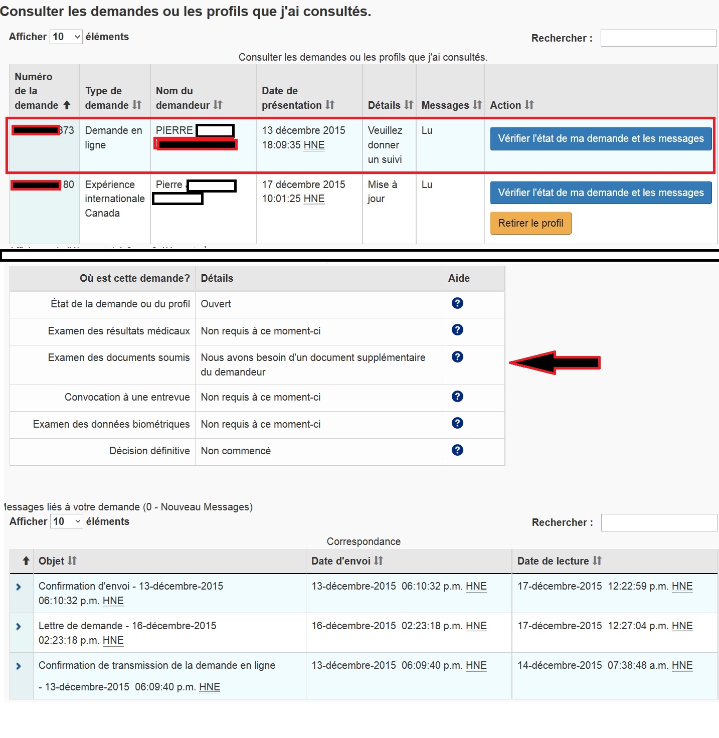Viewport: 719px width, 738px height.
Task: Expand the Lettre de demande message
Action: 19,627
